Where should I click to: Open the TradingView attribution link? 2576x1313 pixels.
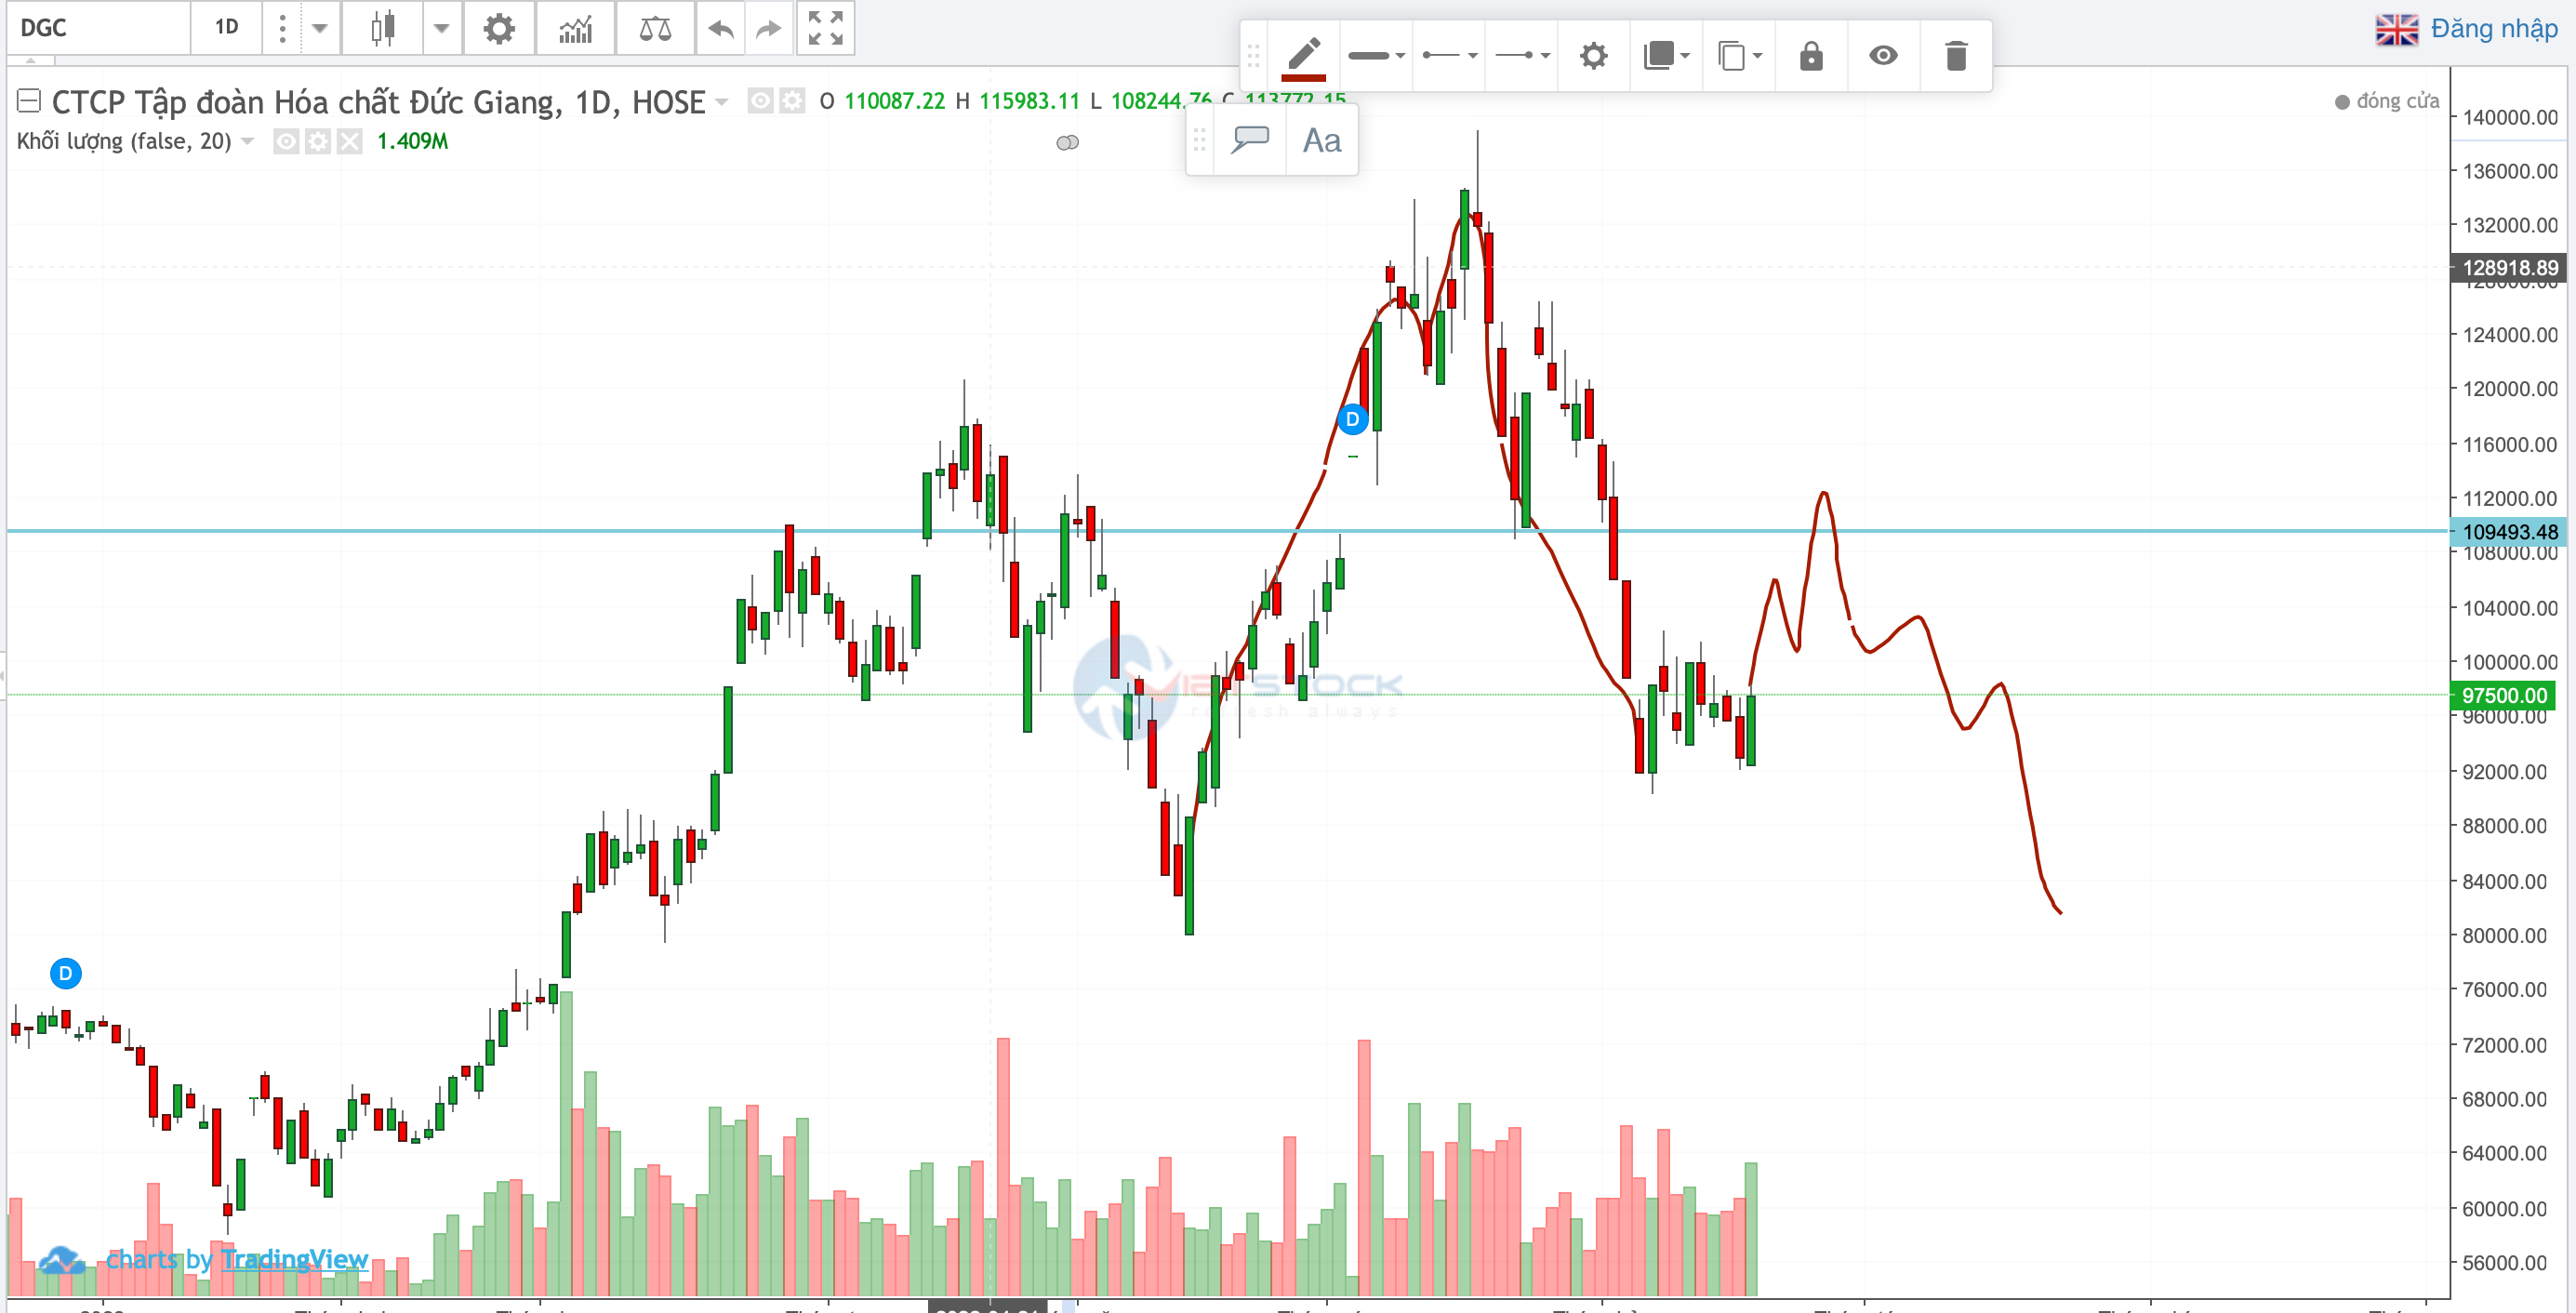pyautogui.click(x=294, y=1259)
